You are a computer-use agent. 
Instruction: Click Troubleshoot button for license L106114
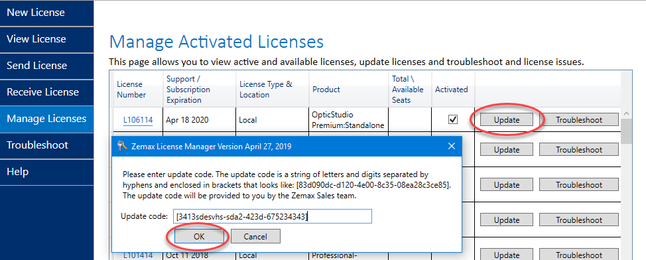[x=579, y=120]
